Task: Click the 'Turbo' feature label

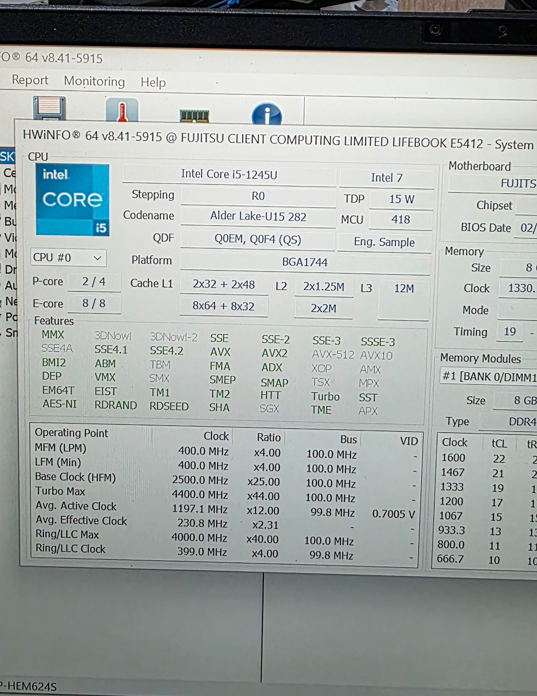Action: click(x=325, y=396)
